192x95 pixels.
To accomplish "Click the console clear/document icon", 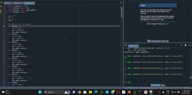I will tap(185, 45).
